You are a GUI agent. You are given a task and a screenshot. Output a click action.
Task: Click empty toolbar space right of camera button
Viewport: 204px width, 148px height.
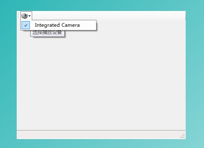[109, 15]
